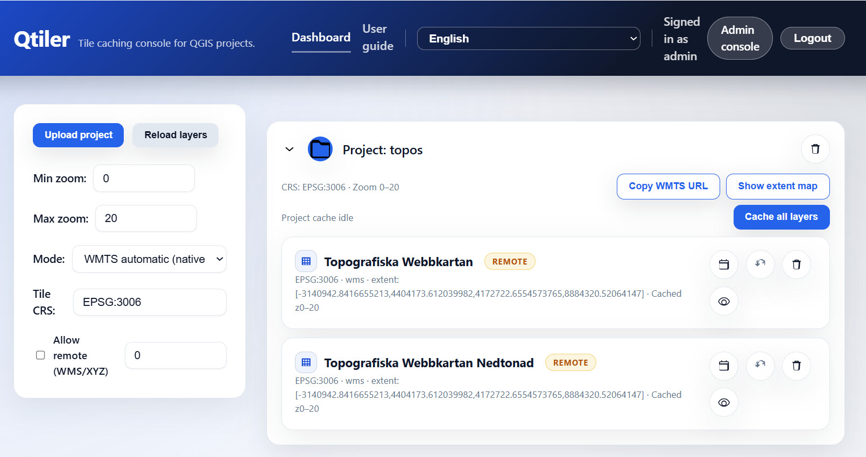Enable Allow remote (WMS/XYZ) checkbox
The height and width of the screenshot is (457, 866).
point(40,355)
